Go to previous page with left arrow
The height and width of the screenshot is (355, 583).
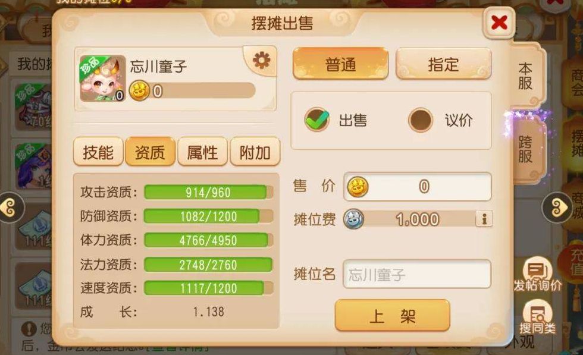pyautogui.click(x=11, y=208)
